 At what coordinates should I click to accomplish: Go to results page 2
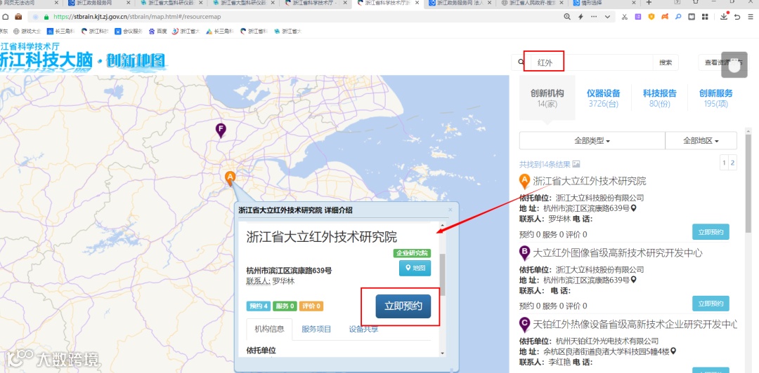pos(732,163)
